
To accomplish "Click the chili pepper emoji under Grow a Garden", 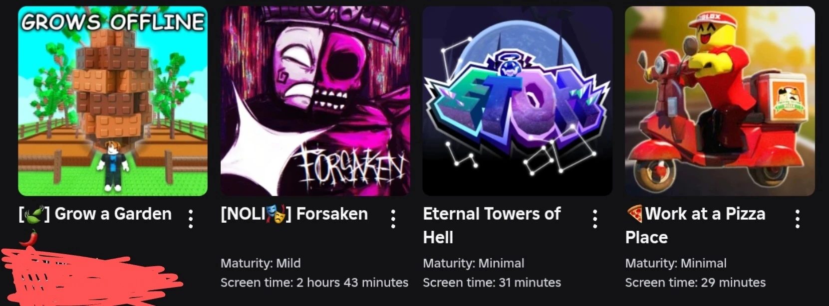I will pos(28,238).
